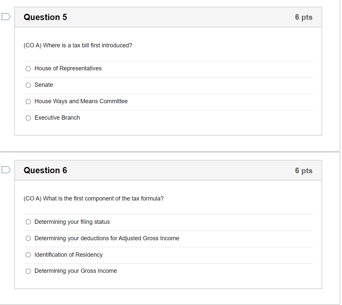The width and height of the screenshot is (342, 305).
Task: Click the flag icon beside Question 5
Action: click(5, 16)
